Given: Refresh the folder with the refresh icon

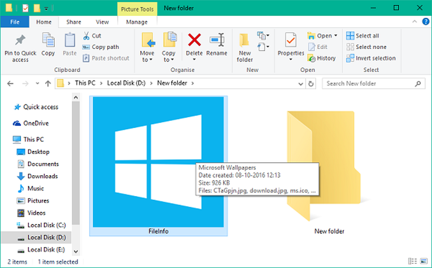Looking at the screenshot, I should point(311,84).
